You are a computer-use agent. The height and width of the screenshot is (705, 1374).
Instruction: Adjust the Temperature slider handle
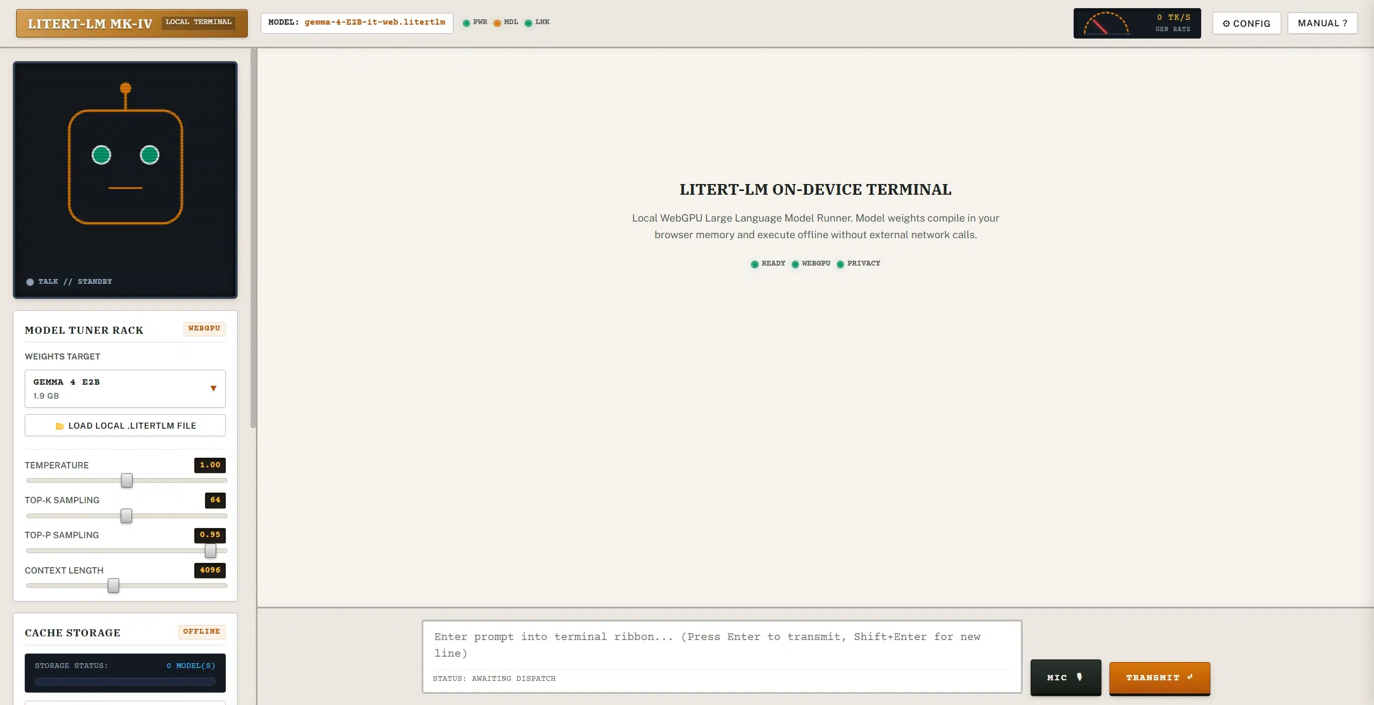[x=127, y=480]
